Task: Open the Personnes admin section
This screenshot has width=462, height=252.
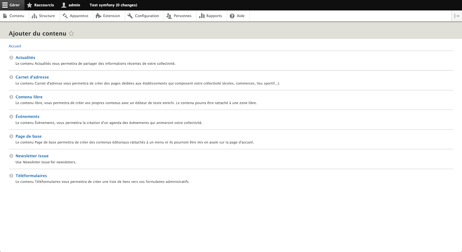Action: pos(183,16)
